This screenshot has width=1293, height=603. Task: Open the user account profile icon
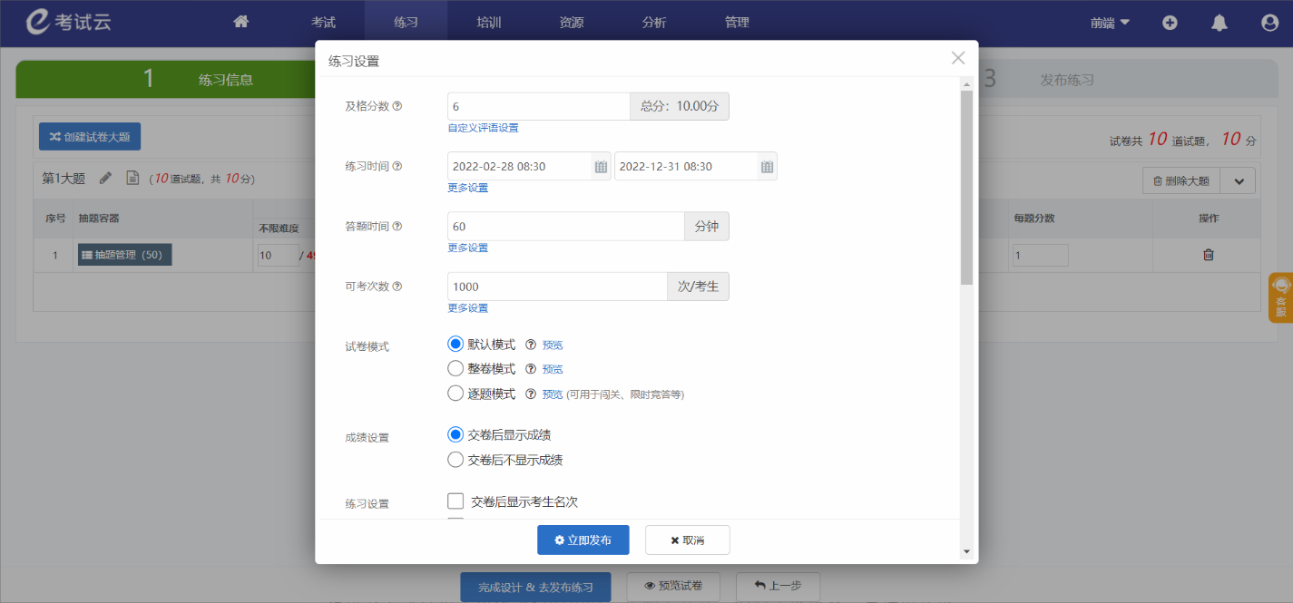[x=1269, y=23]
